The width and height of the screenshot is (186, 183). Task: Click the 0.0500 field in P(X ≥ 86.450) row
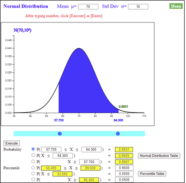124,180
